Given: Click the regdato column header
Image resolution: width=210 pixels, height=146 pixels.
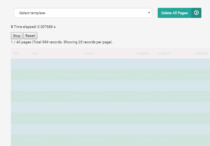Looking at the screenshot, I should coord(143,53).
